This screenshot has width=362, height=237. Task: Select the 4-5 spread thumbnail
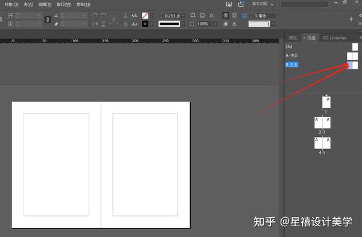click(x=322, y=143)
